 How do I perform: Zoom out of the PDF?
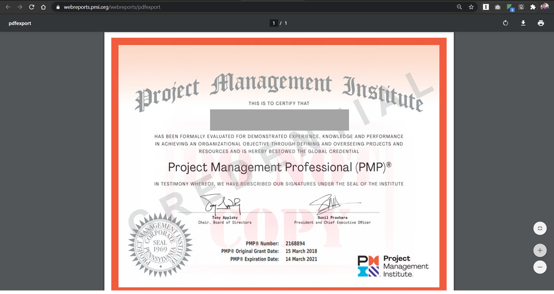coord(540,267)
